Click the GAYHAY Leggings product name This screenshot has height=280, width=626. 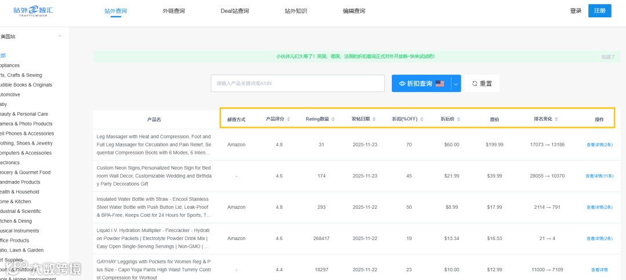tap(154, 270)
